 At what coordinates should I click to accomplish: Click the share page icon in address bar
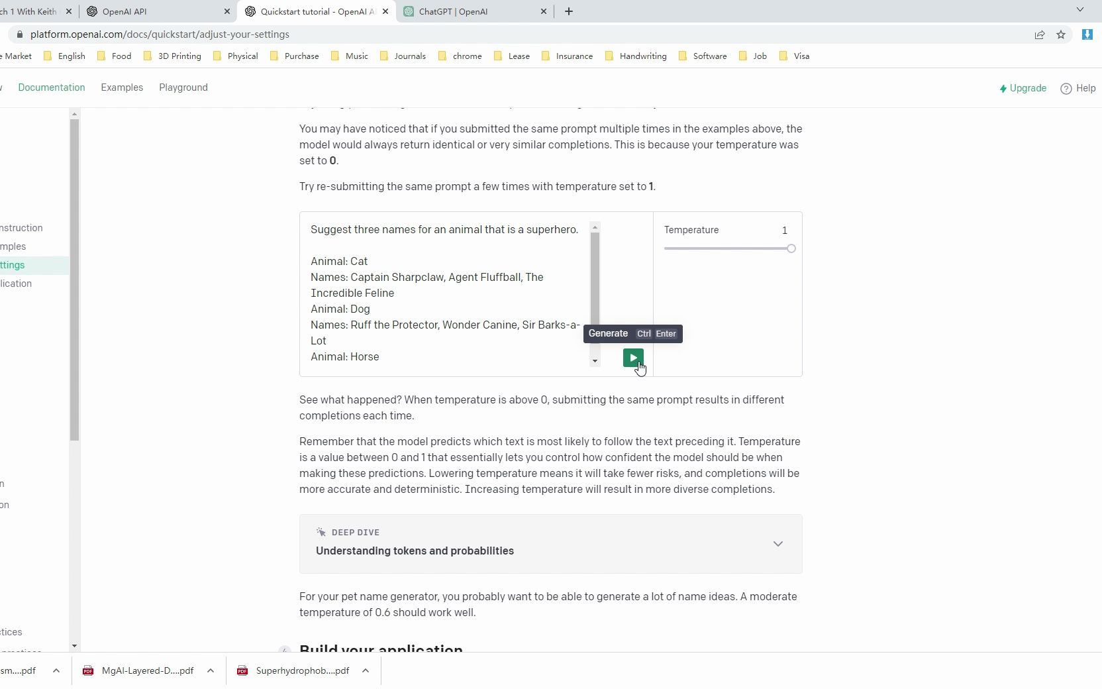[x=1040, y=34]
